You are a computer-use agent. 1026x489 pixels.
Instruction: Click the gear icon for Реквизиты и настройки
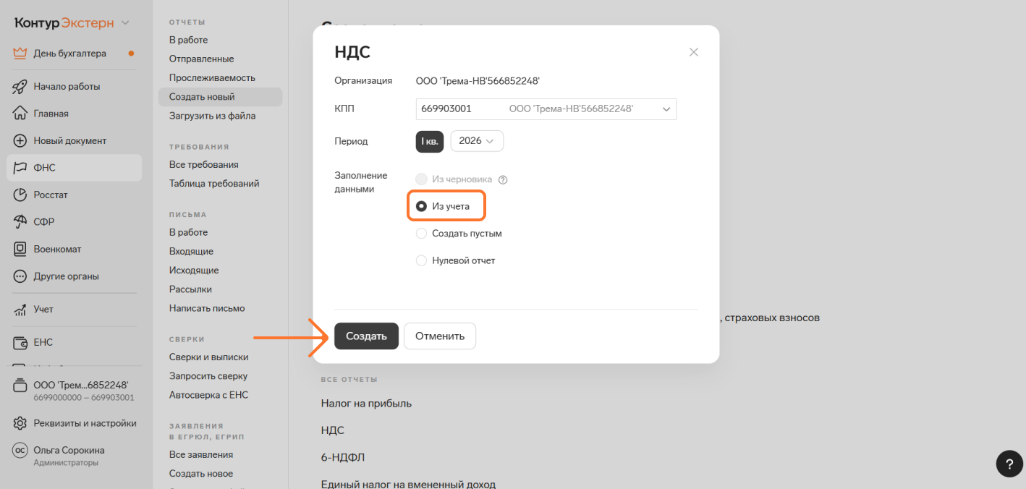[x=20, y=423]
